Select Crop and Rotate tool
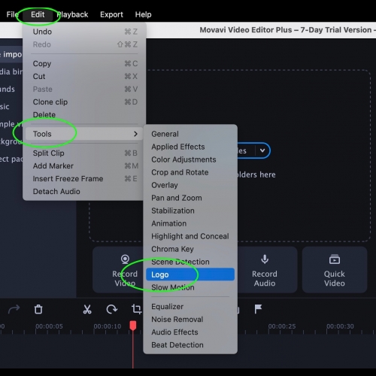 (x=190, y=172)
